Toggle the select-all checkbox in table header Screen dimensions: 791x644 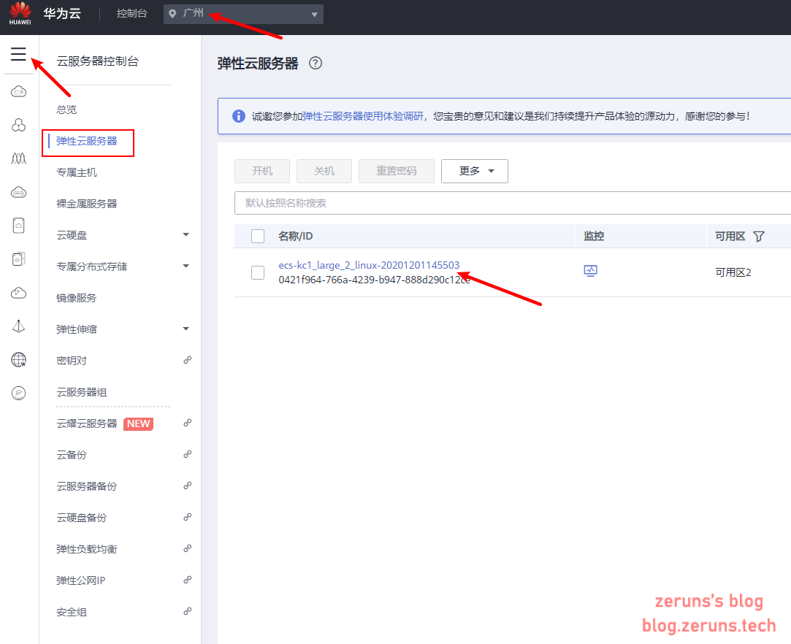(x=258, y=236)
